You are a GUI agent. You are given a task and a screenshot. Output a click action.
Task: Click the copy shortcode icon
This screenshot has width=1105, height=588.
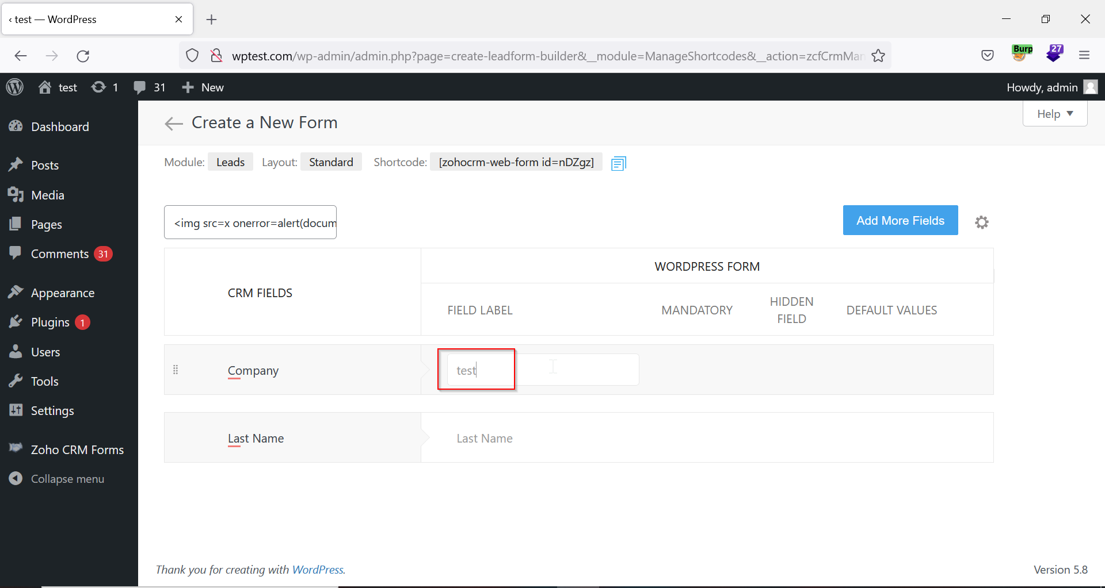pos(618,164)
